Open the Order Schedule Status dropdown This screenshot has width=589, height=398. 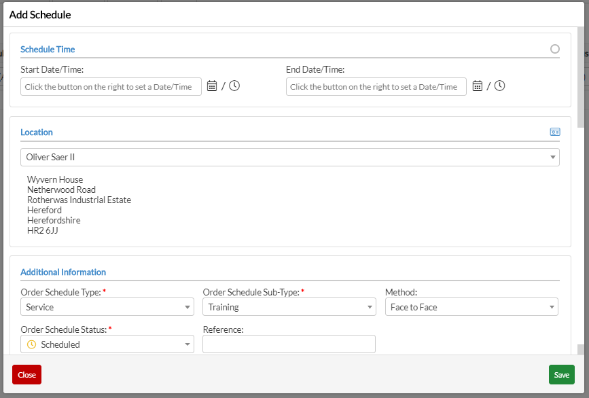pyautogui.click(x=107, y=344)
